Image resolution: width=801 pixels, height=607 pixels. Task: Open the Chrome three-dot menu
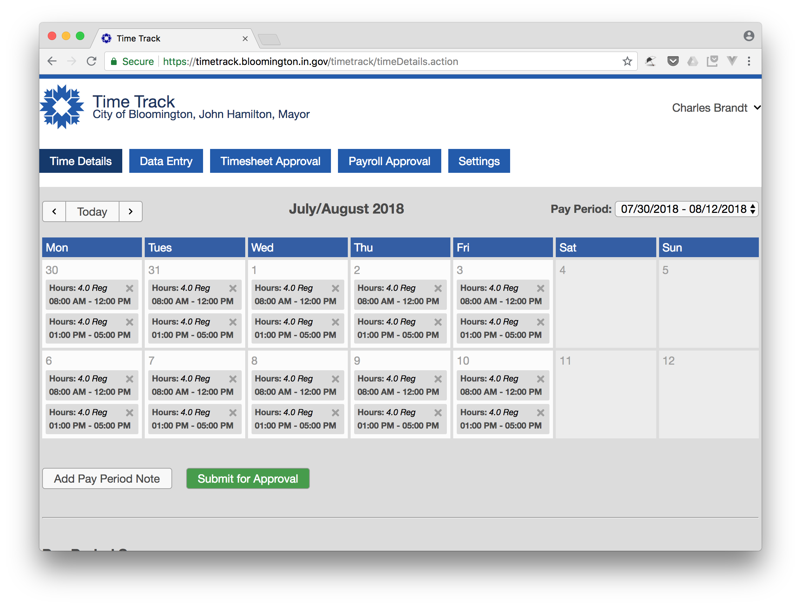tap(749, 61)
